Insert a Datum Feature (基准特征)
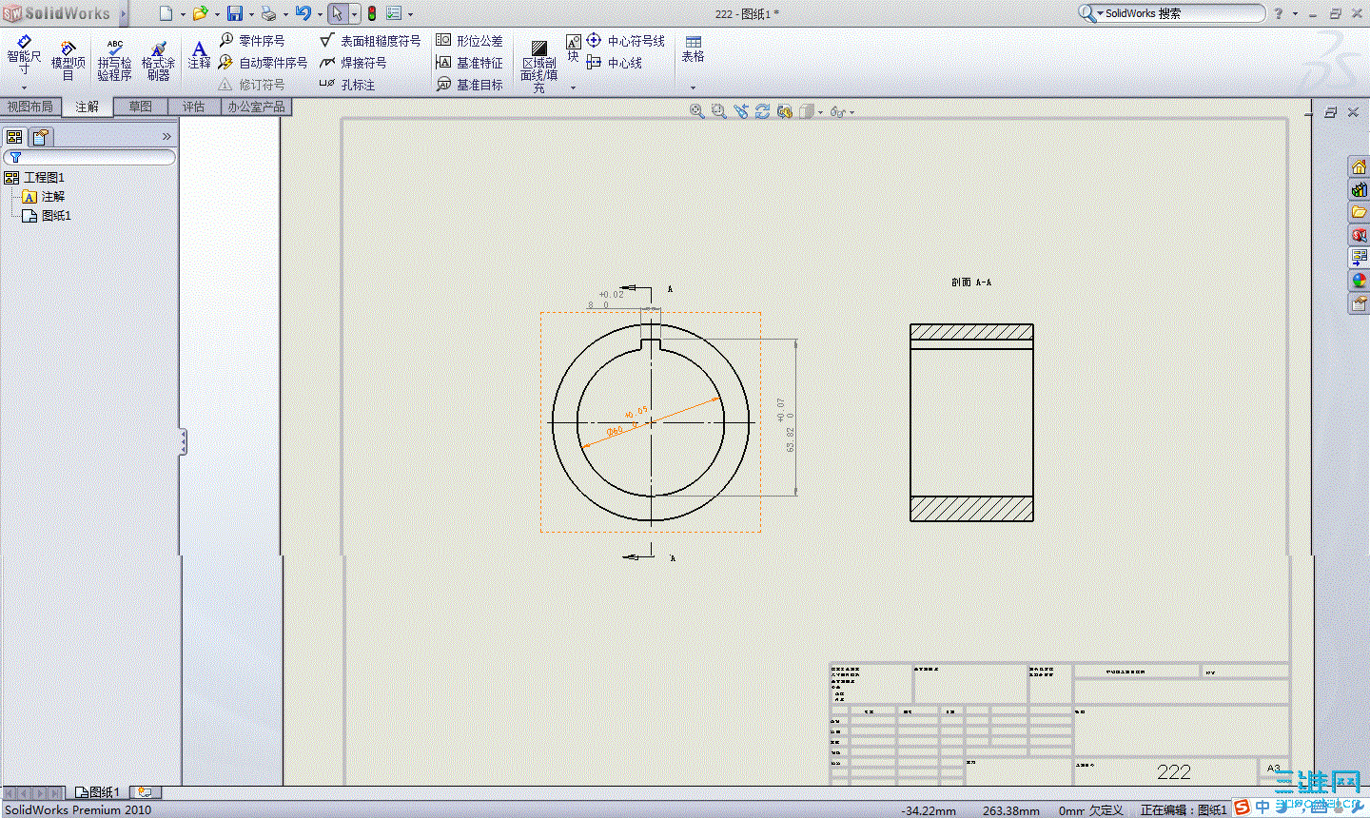Screen dimensions: 1370x818 click(469, 63)
